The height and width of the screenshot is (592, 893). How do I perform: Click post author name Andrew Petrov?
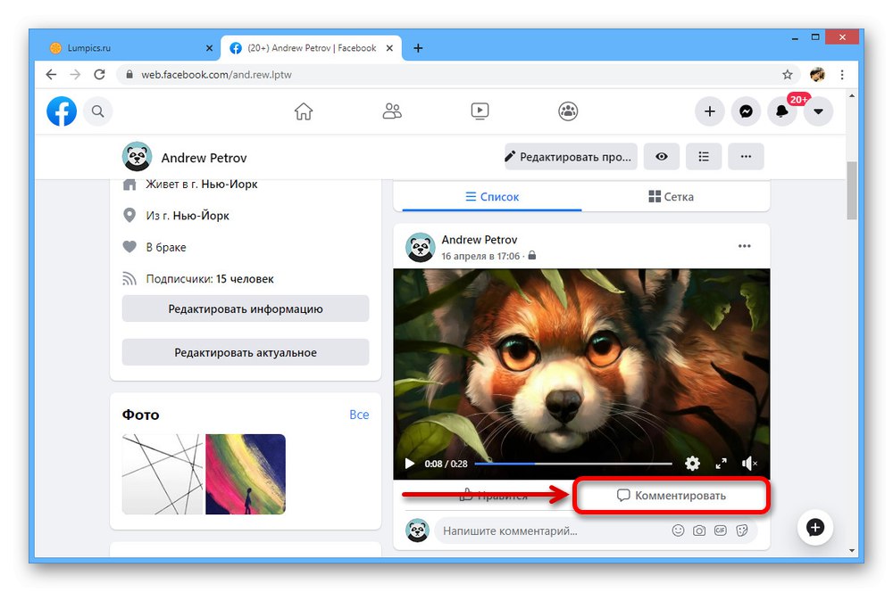coord(480,240)
